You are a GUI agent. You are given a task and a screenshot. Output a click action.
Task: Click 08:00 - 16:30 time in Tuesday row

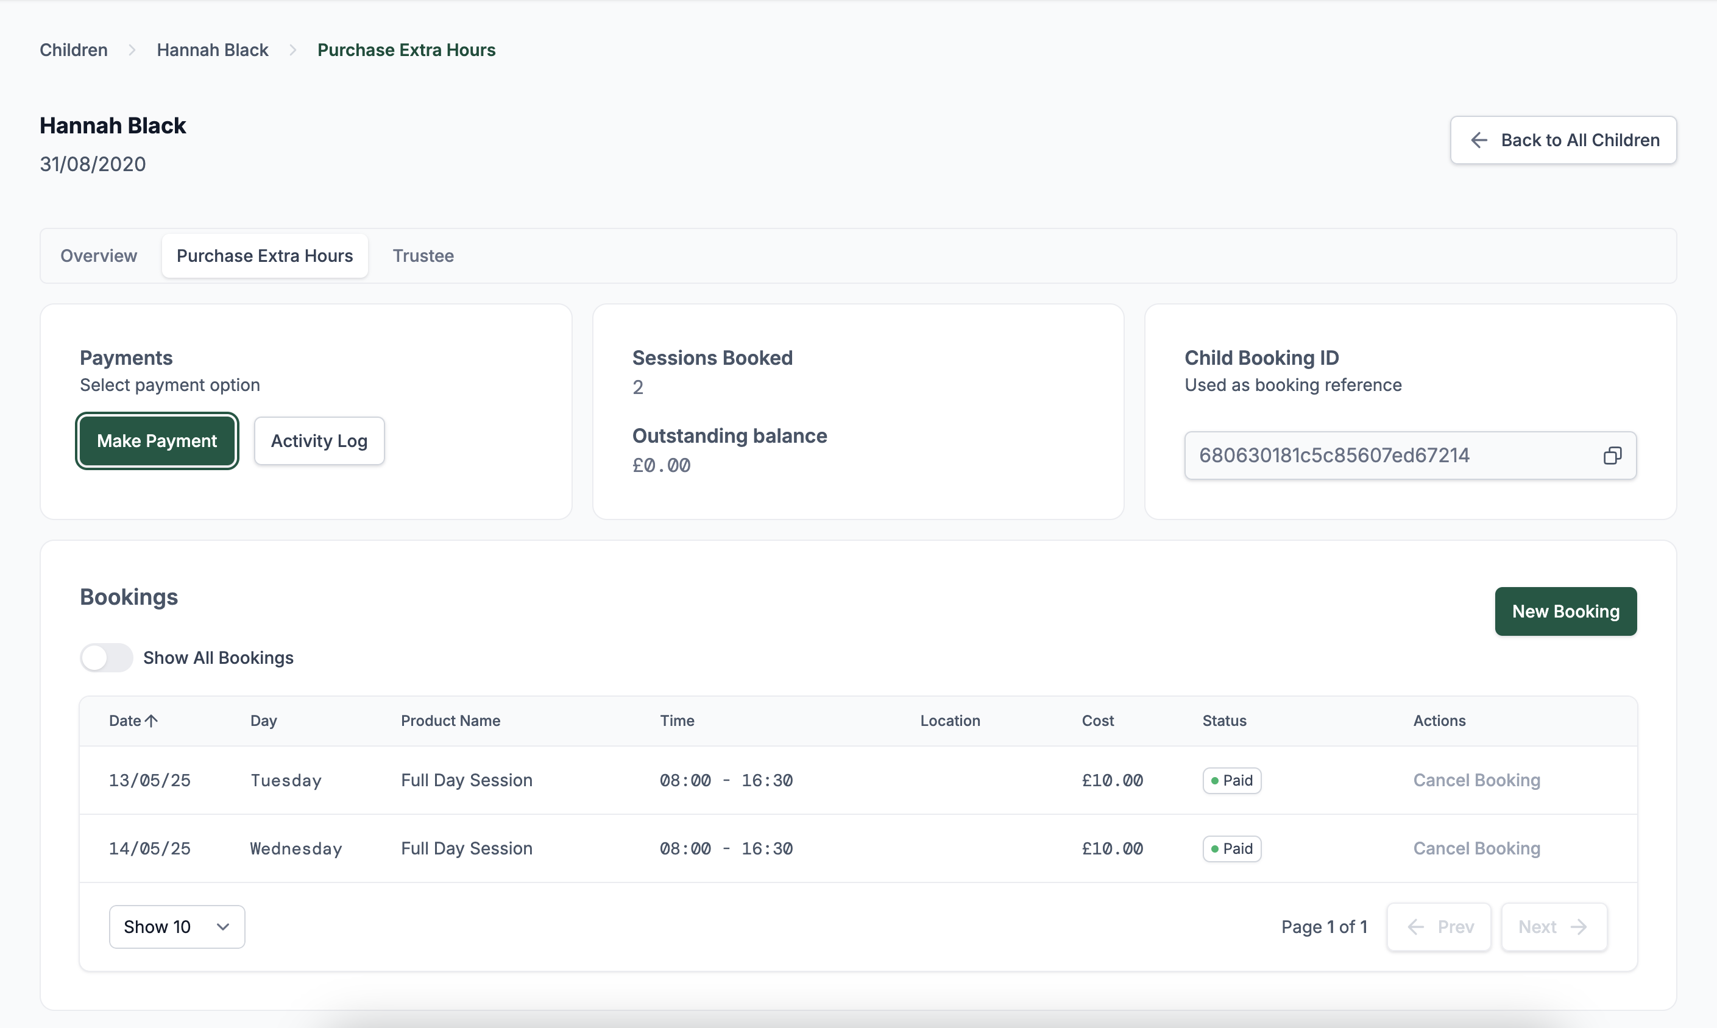coord(726,780)
